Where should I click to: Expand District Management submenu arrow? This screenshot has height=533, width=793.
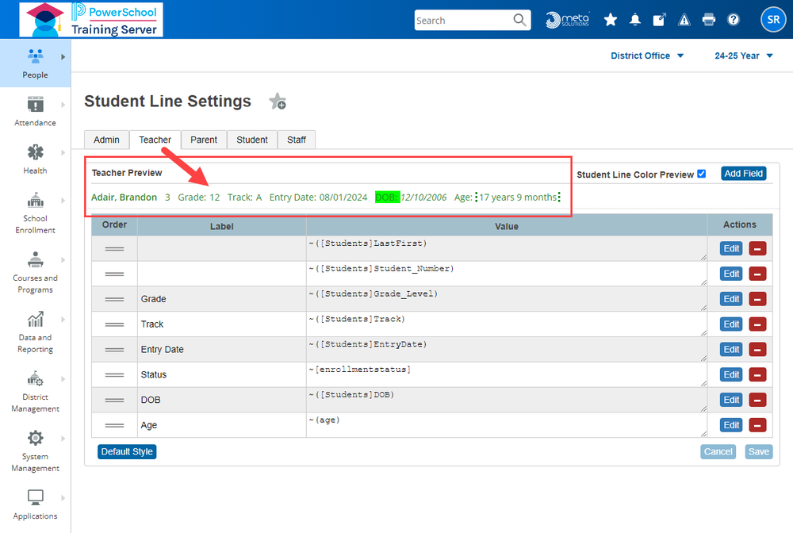63,379
